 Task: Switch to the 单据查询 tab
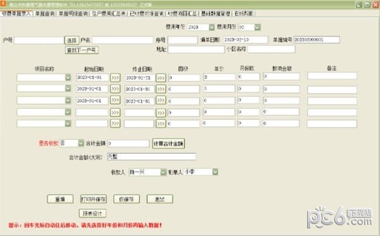tap(44, 13)
